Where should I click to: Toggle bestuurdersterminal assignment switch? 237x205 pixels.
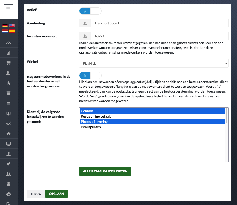(x=90, y=75)
